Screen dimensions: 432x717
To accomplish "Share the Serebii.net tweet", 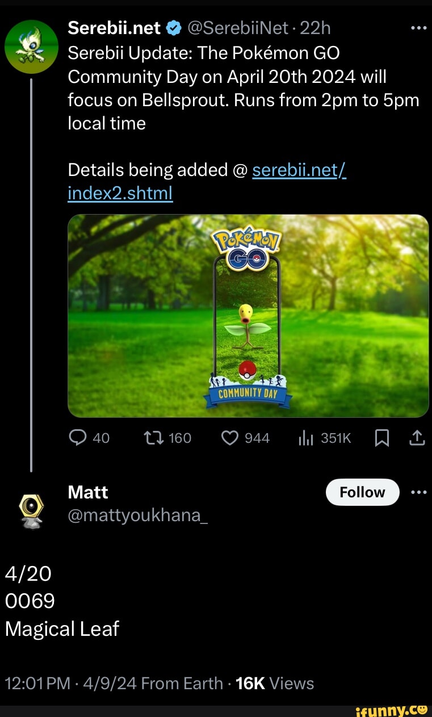I will pyautogui.click(x=416, y=438).
